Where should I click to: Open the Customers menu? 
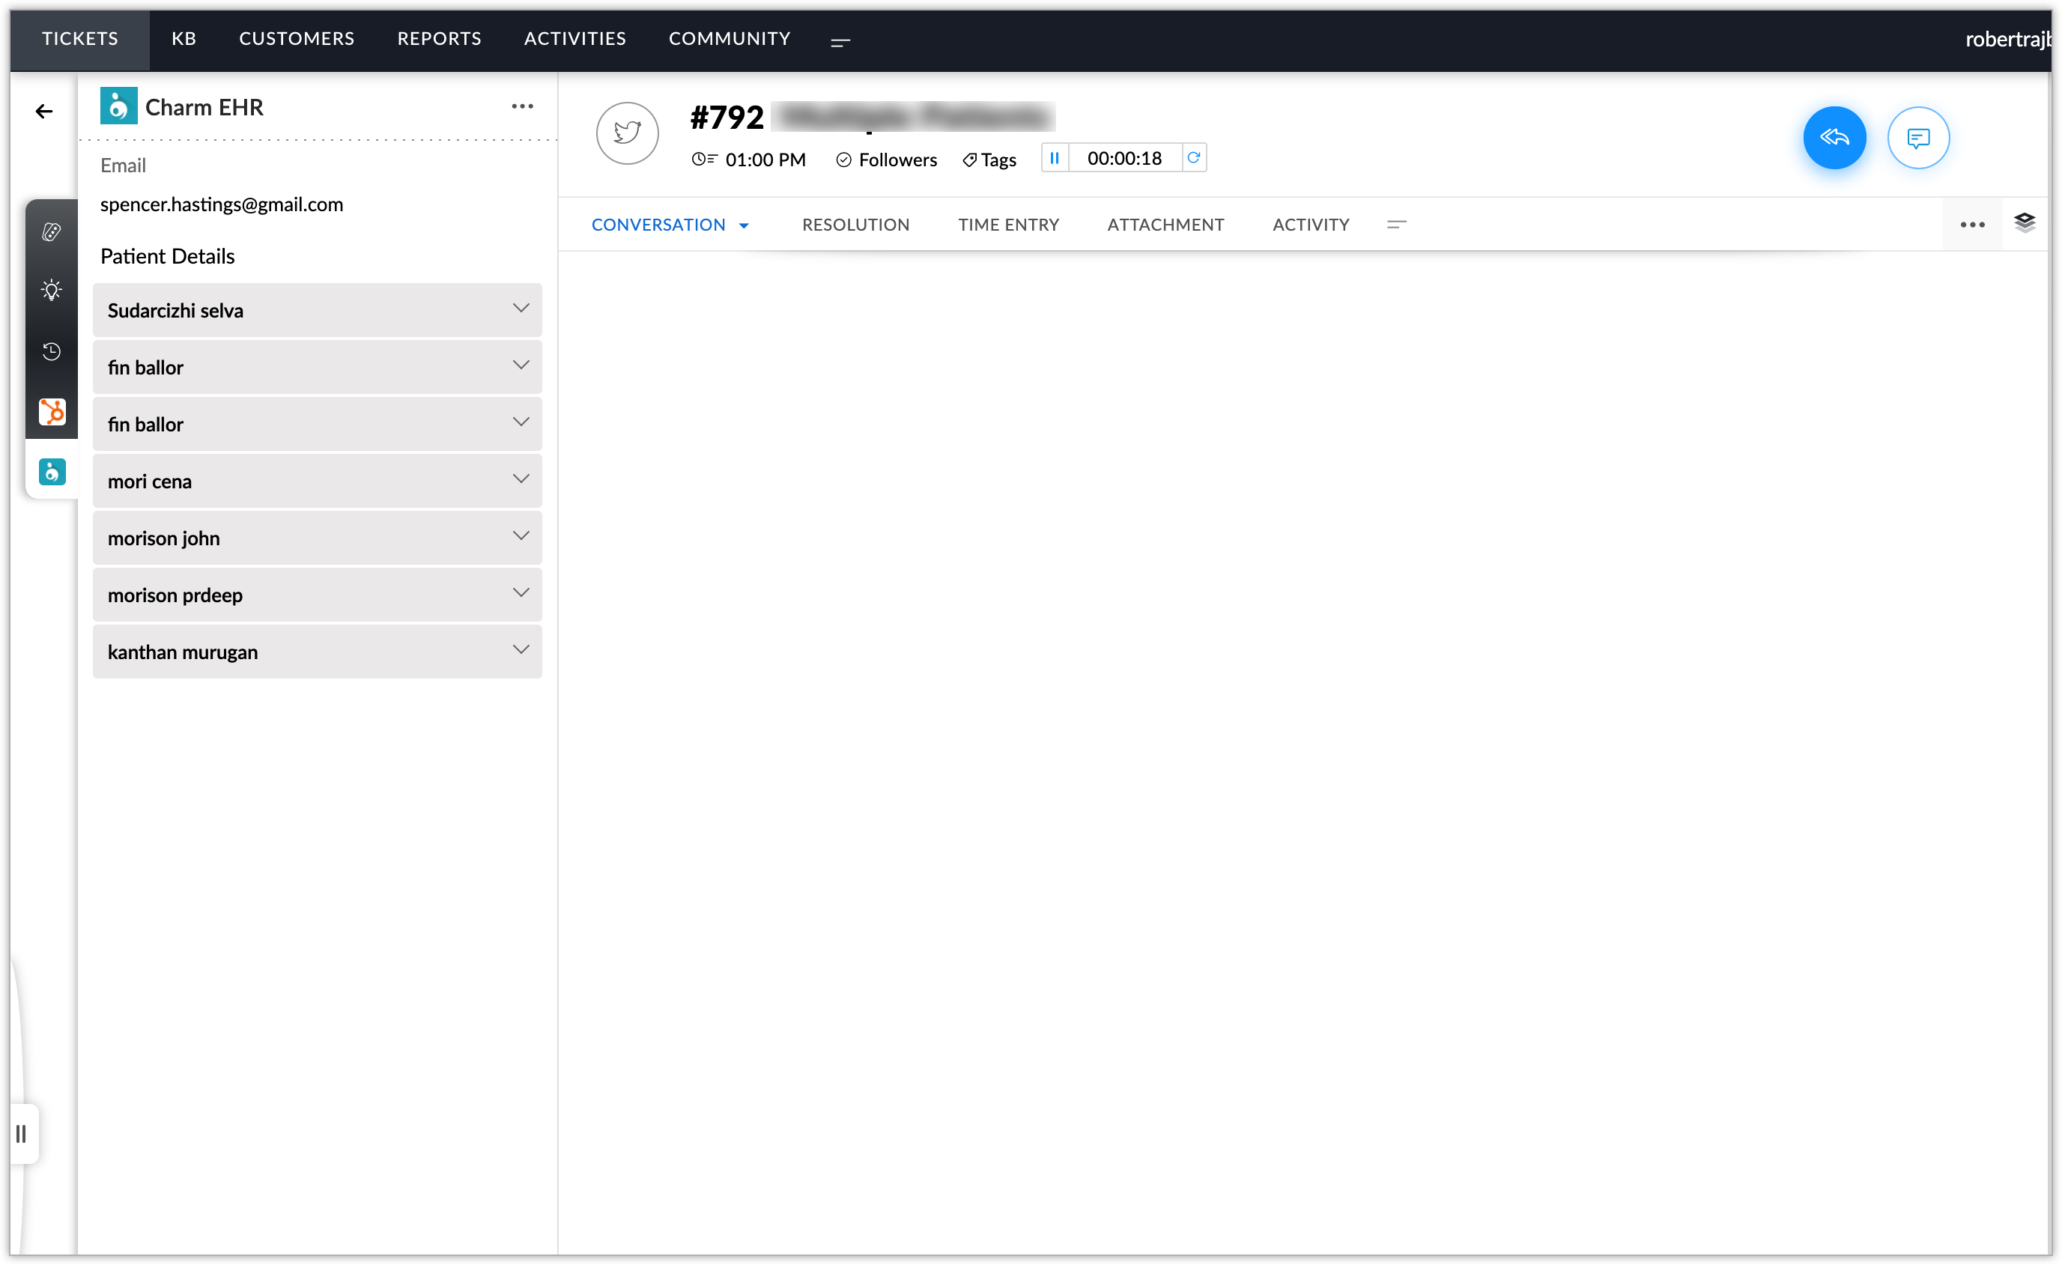pos(297,38)
